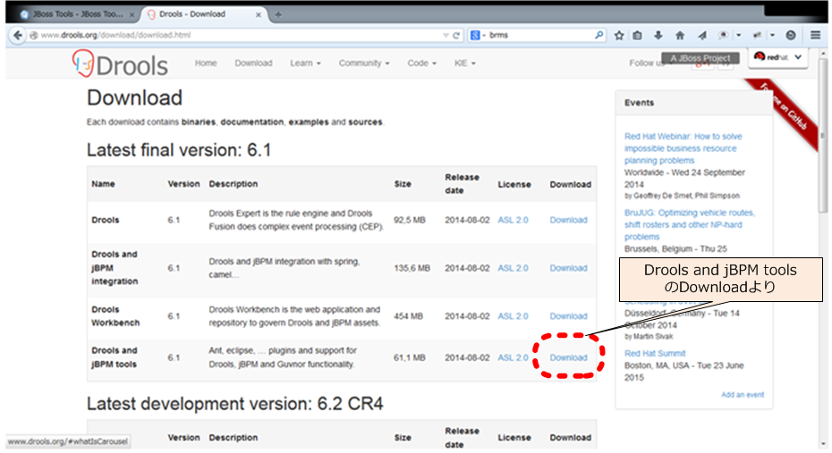Image resolution: width=832 pixels, height=453 pixels.
Task: Click the search field containing brms
Action: (x=536, y=35)
